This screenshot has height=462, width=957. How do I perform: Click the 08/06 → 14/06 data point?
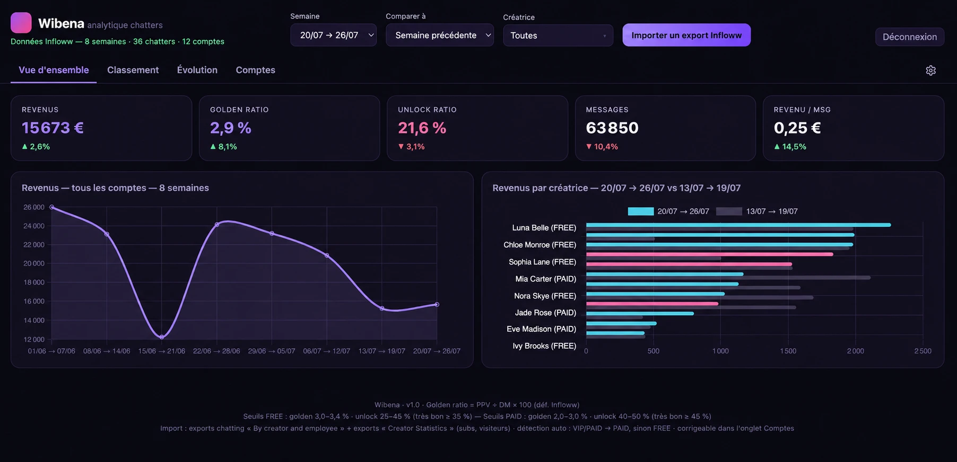click(107, 234)
